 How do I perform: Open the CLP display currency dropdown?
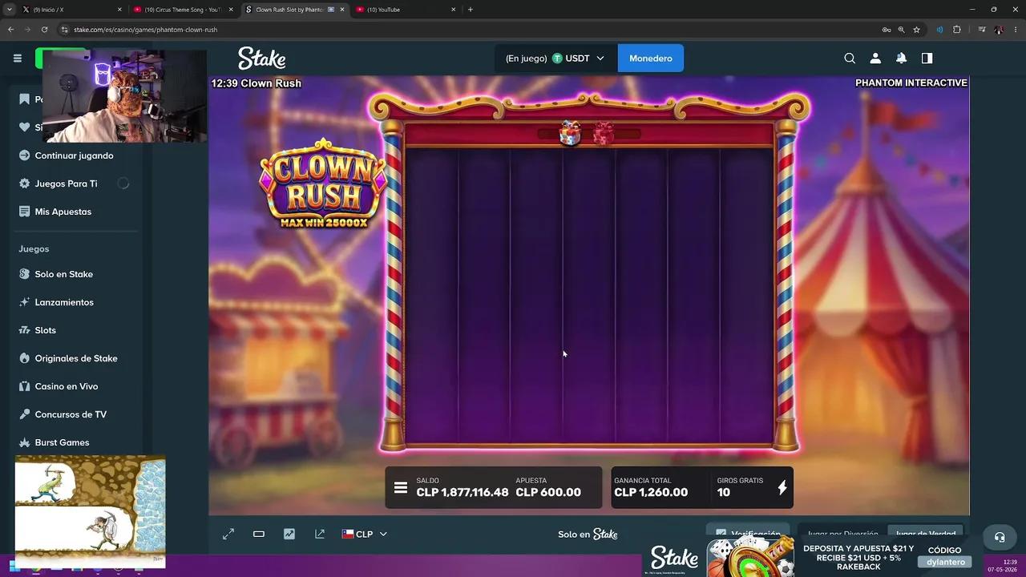coord(365,534)
